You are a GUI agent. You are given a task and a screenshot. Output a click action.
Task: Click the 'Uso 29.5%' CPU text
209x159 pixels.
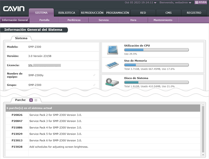(131, 54)
